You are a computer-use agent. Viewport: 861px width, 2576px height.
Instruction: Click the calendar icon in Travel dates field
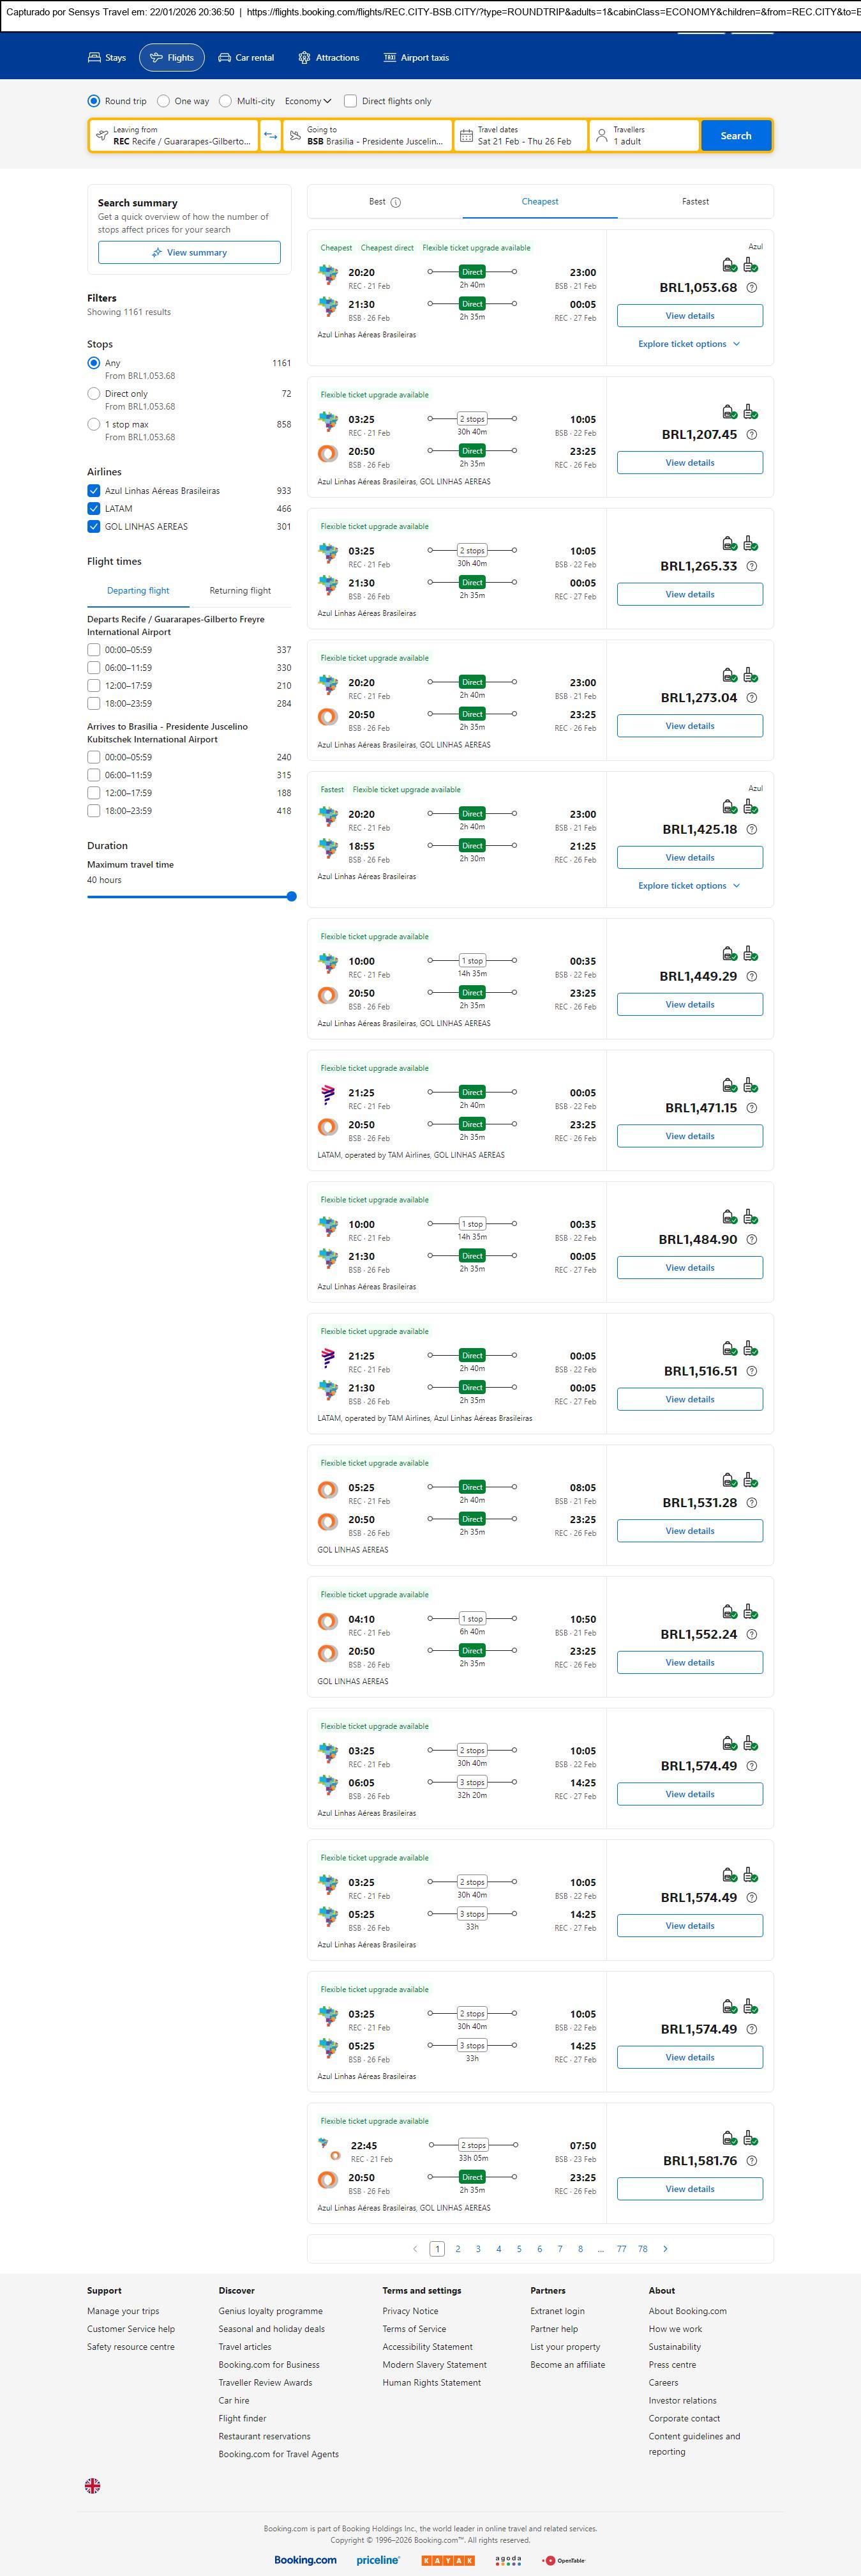(465, 136)
